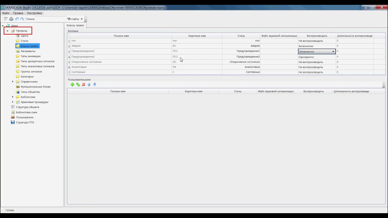
Task: Click the Структура ПТК floppy icon
Action: [x=13, y=122]
